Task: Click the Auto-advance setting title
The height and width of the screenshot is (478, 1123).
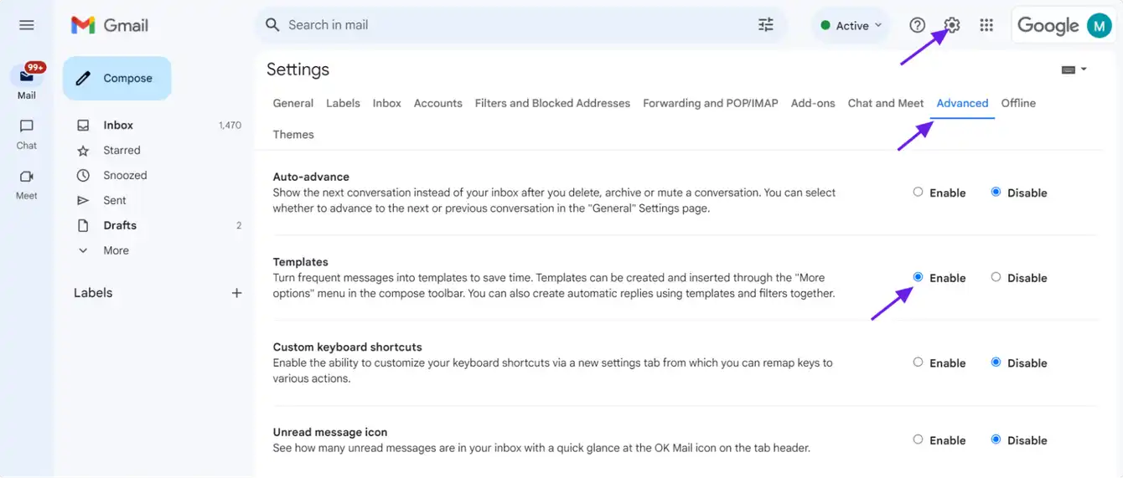Action: tap(311, 177)
